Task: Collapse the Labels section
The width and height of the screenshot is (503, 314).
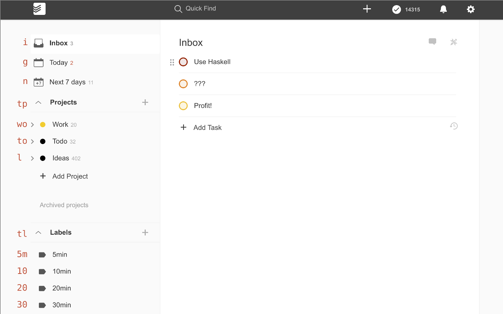Action: pos(38,232)
